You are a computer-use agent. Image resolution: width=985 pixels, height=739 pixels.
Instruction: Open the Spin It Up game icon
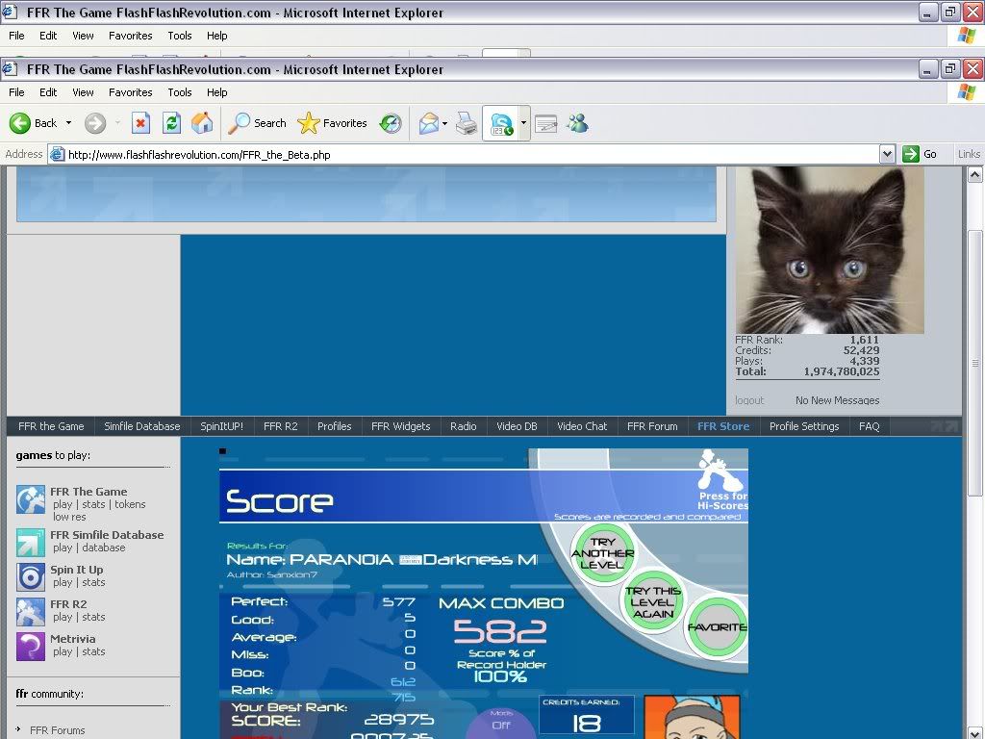31,577
